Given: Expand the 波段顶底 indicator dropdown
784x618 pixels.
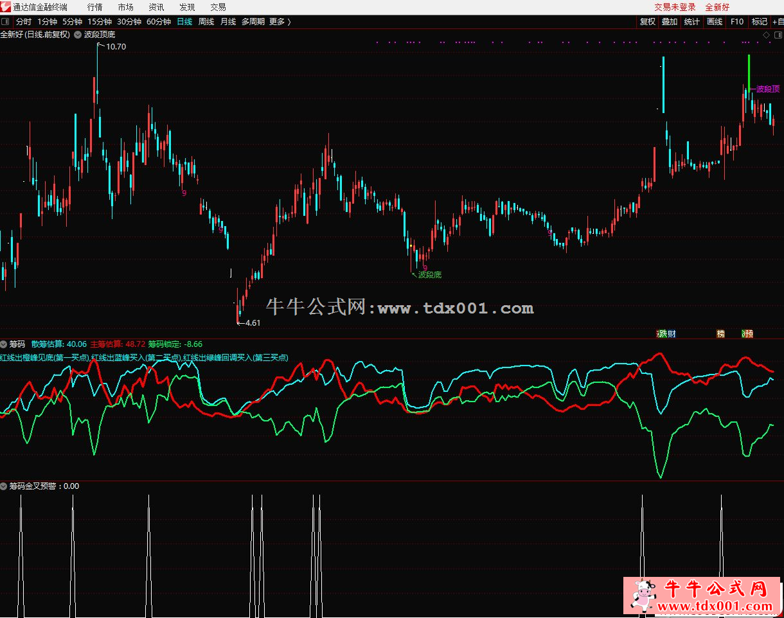Looking at the screenshot, I should [x=78, y=35].
